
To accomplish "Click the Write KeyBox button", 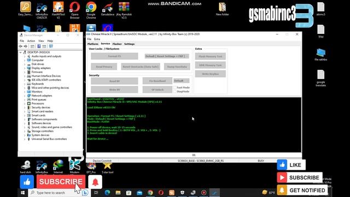I will coord(210,74).
